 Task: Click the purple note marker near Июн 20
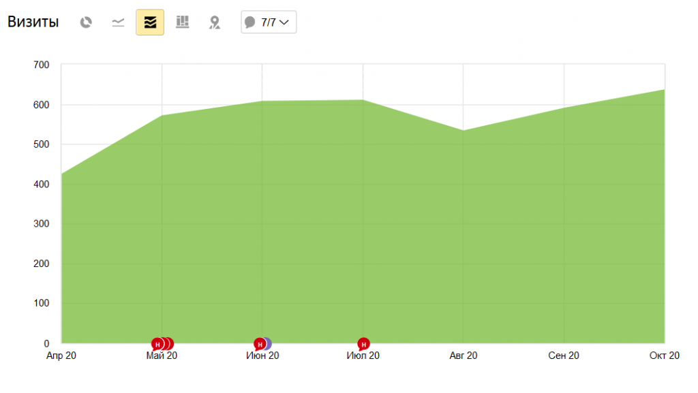point(268,343)
